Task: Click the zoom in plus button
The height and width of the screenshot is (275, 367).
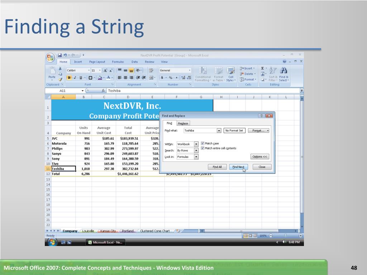Action: 301,236
